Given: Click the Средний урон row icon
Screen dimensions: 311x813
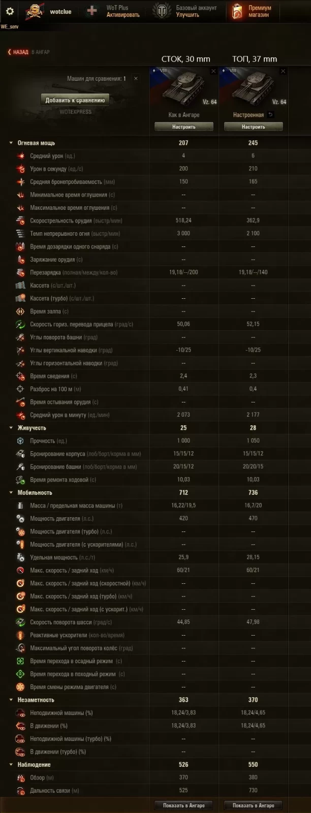Looking at the screenshot, I should click(21, 156).
